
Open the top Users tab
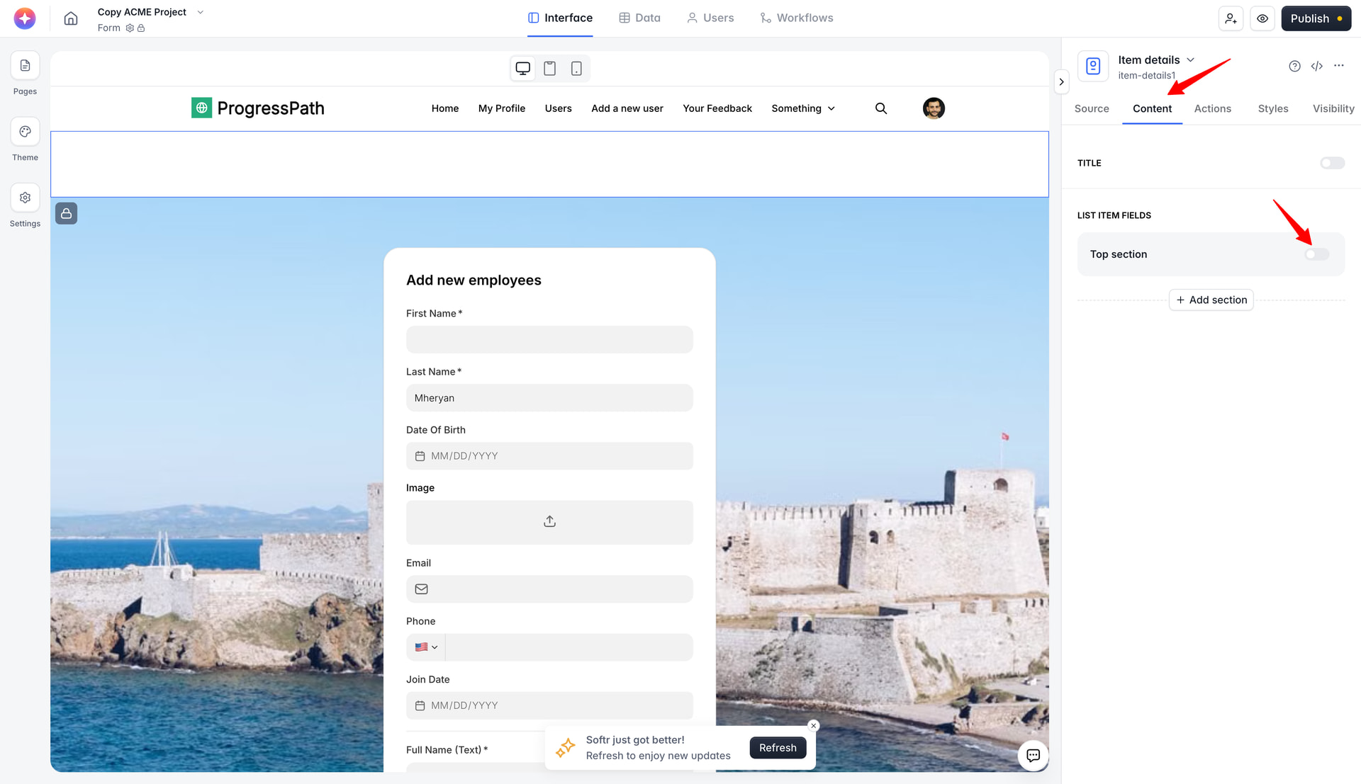(x=710, y=18)
